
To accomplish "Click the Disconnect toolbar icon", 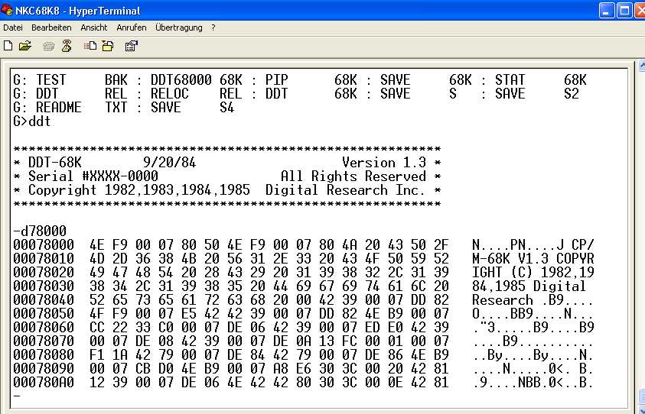I will 67,46.
